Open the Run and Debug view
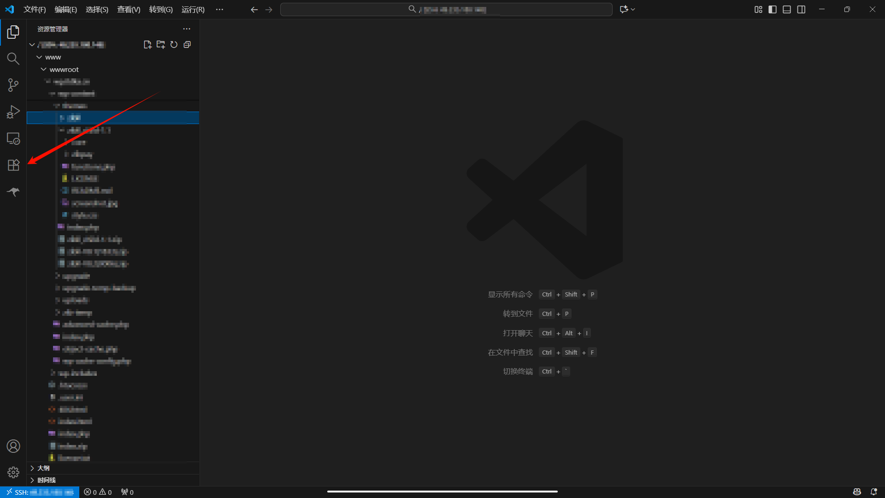Image resolution: width=885 pixels, height=498 pixels. 13,112
